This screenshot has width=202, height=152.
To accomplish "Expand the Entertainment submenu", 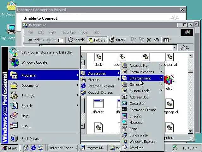I will 142,78.
